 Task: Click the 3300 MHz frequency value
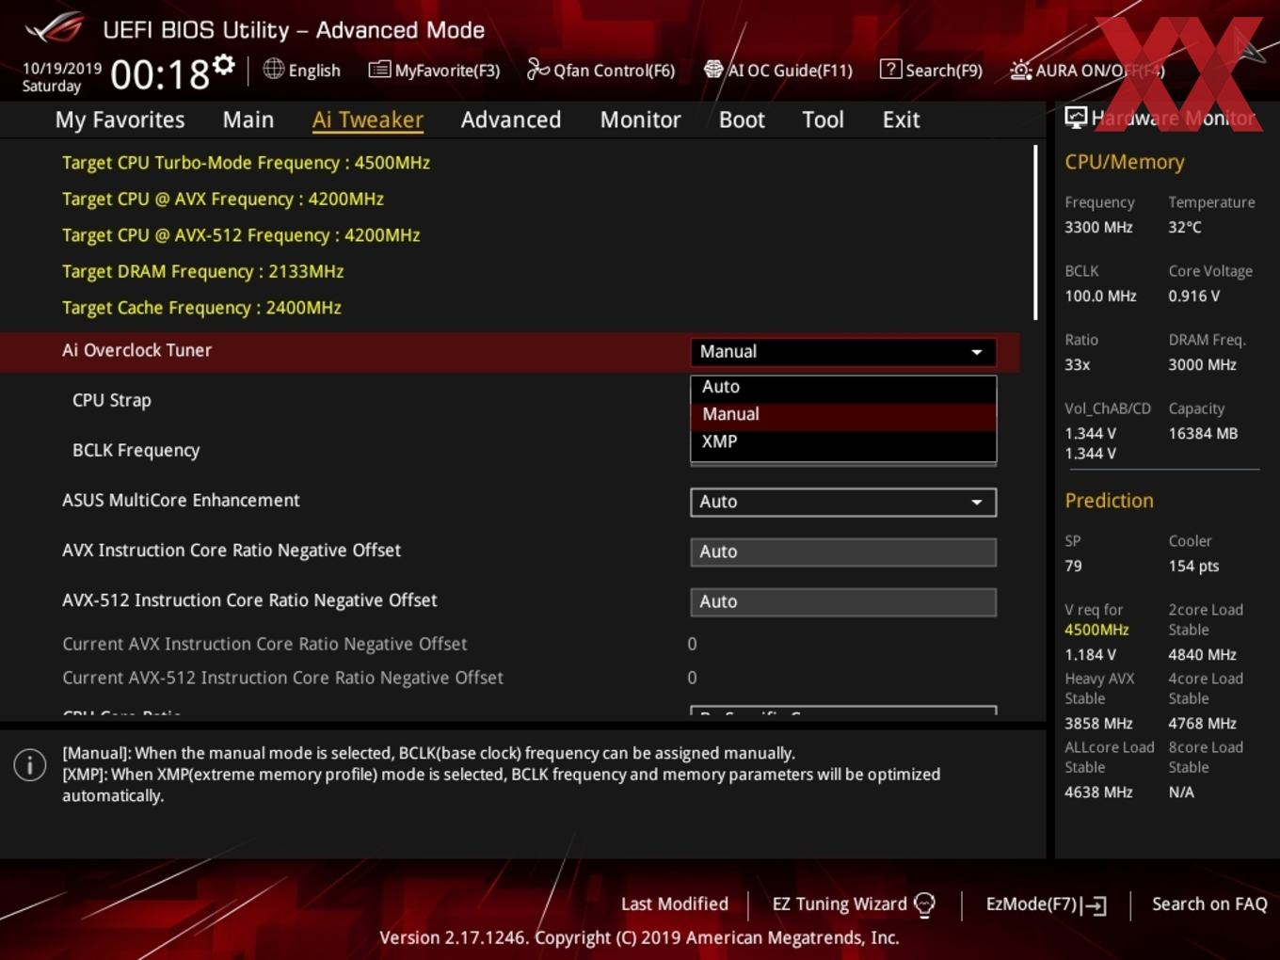coord(1098,227)
